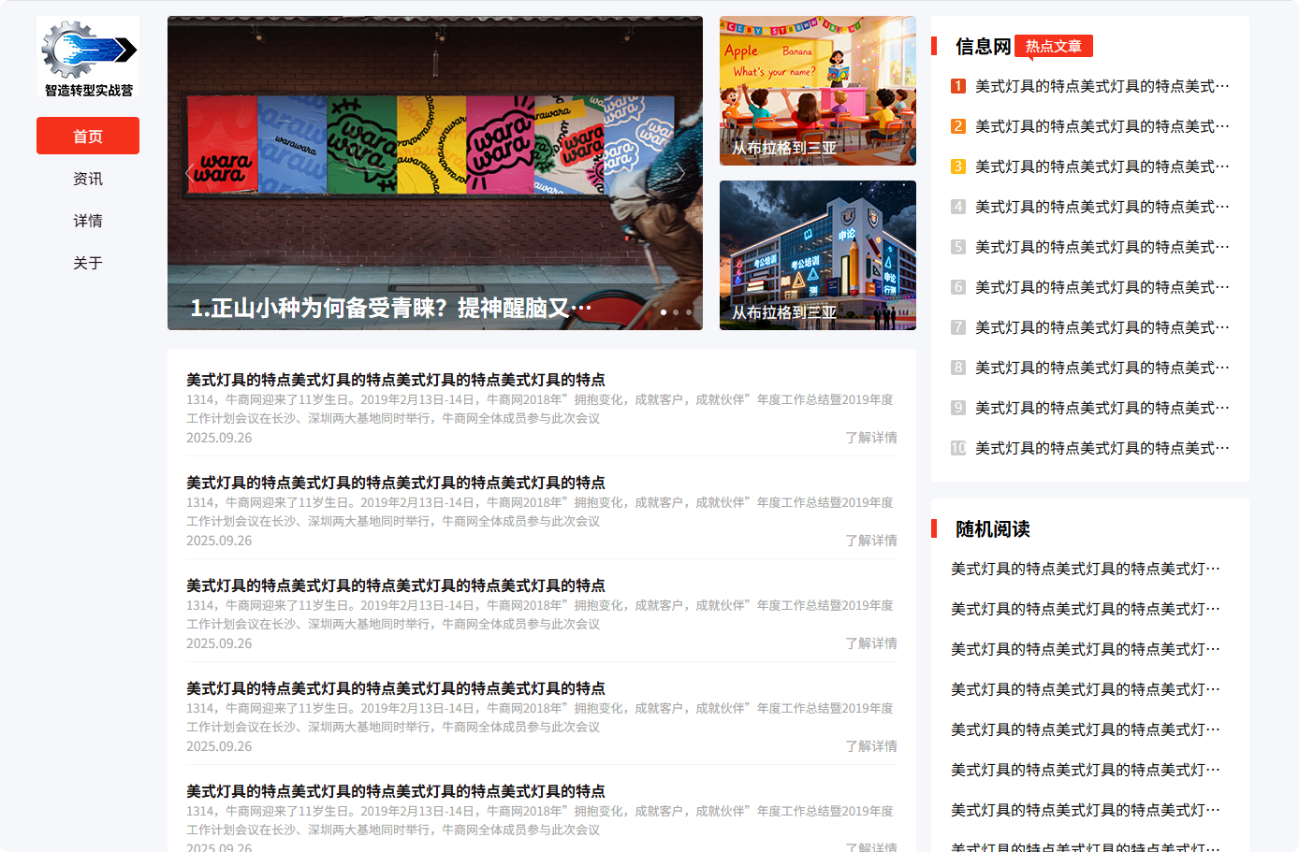Click the yellow number 3 badge
This screenshot has height=852, width=1299.
pos(957,166)
